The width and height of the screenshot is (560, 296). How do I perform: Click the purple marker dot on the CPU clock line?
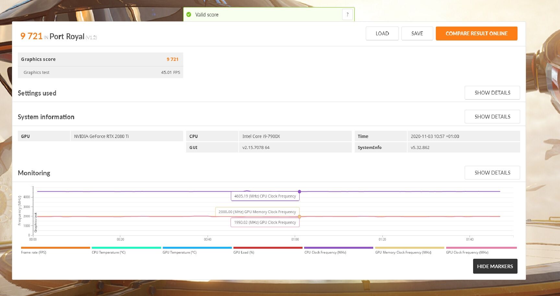click(x=299, y=192)
